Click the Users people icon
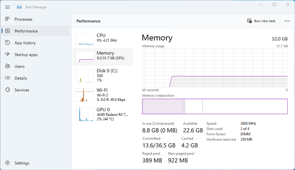 pyautogui.click(x=8, y=66)
